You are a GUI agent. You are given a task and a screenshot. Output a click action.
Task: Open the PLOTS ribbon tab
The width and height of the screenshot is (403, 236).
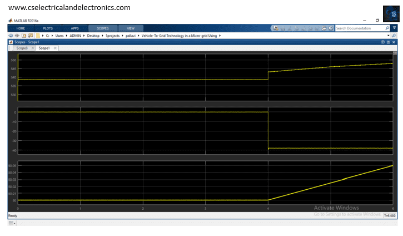(48, 28)
